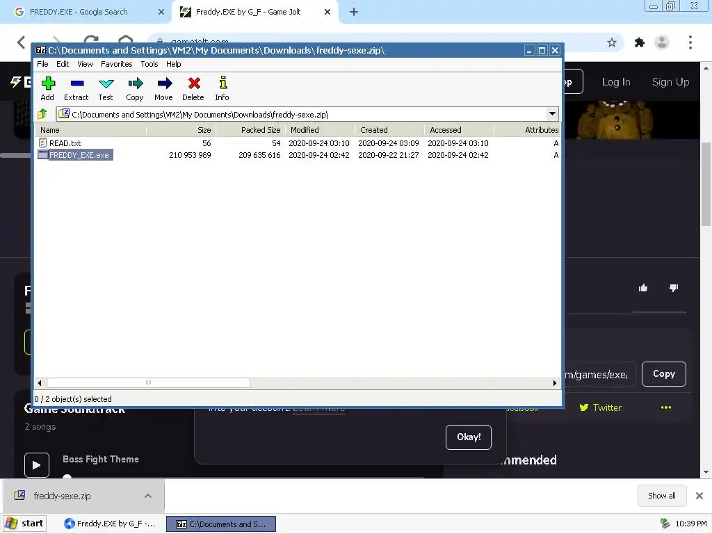Image resolution: width=712 pixels, height=534 pixels.
Task: Click the file list horizontal scrollbar thumb
Action: (148, 383)
